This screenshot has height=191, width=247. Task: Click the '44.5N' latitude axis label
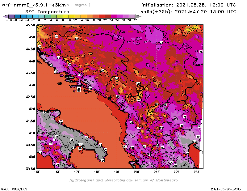pyautogui.click(x=30, y=49)
